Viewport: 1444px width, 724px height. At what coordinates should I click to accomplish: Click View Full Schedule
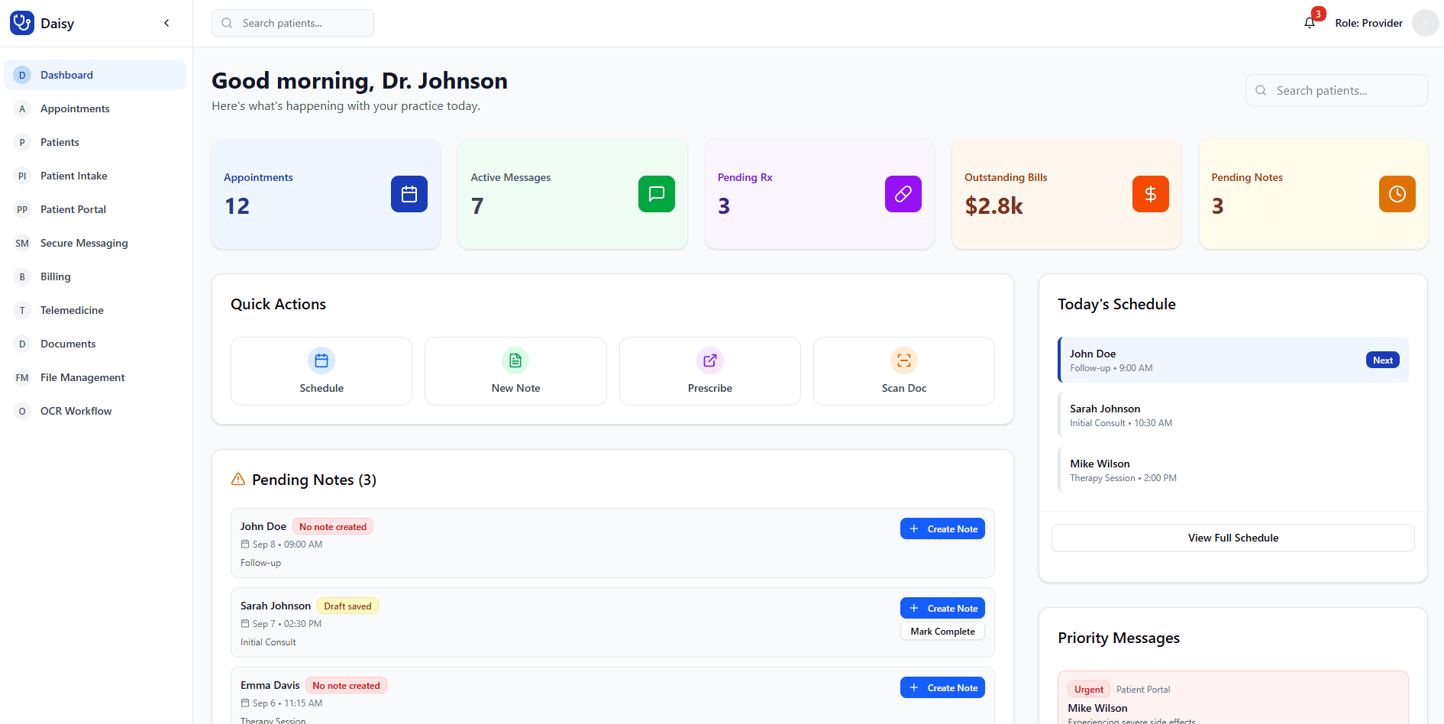1232,538
